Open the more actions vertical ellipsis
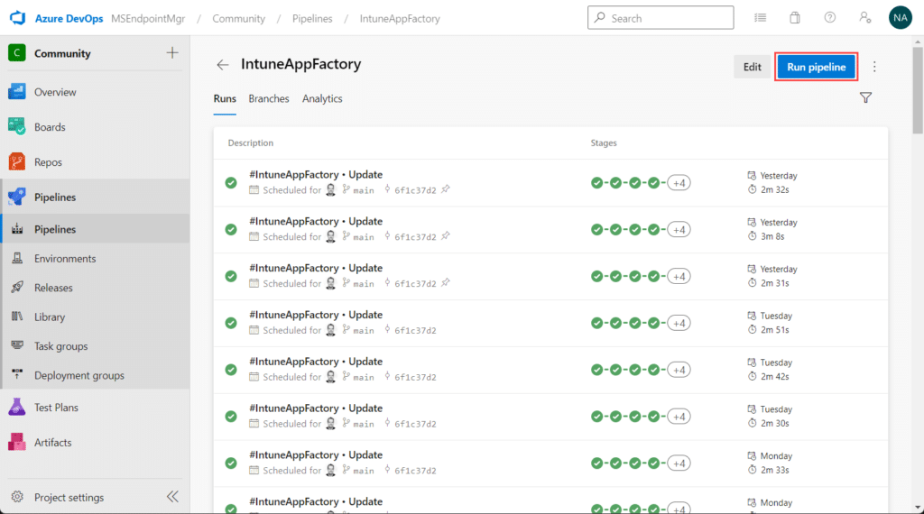Image resolution: width=924 pixels, height=514 pixels. (874, 67)
